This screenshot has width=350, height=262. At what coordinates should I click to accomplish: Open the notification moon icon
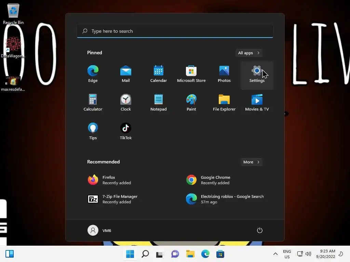tap(341, 254)
